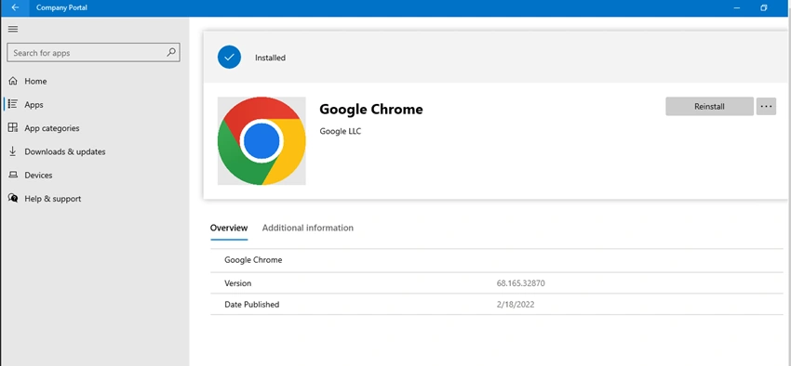Click the Downloads & updates arrow icon
The width and height of the screenshot is (791, 366).
pyautogui.click(x=13, y=151)
